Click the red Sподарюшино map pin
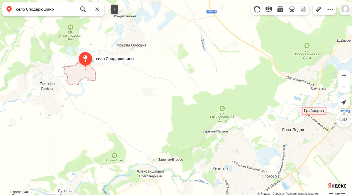 tap(85, 59)
